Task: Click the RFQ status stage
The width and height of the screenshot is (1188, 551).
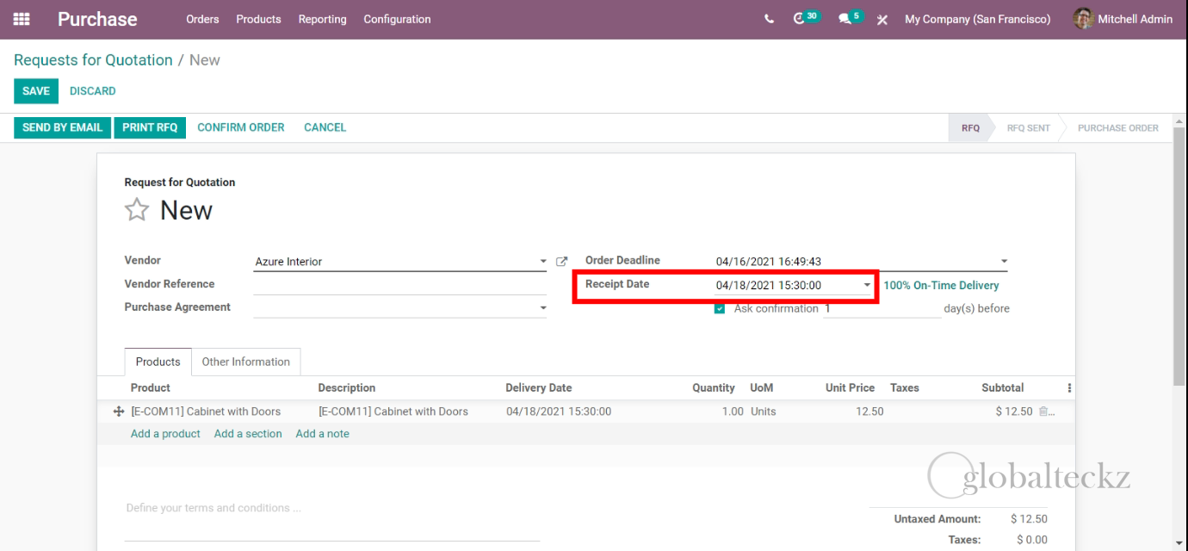Action: click(970, 127)
